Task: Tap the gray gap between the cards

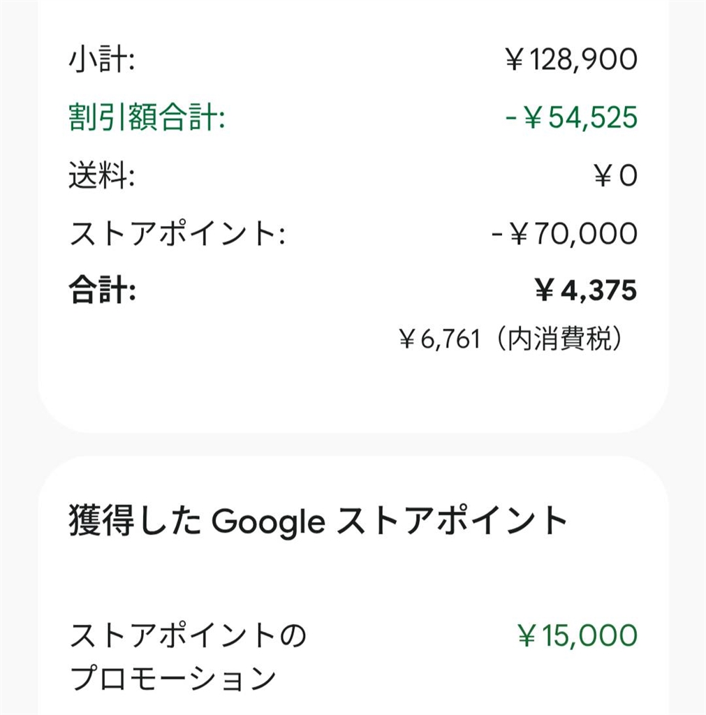Action: [x=353, y=444]
